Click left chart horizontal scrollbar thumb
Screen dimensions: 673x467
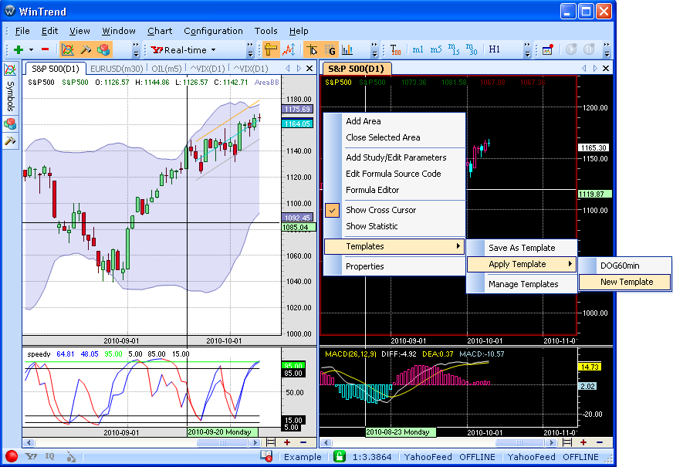click(221, 442)
